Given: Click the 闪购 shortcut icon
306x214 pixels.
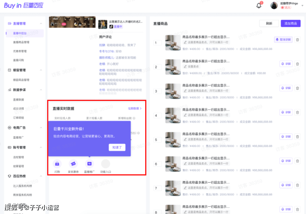Looking at the screenshot, I should click(57, 164).
